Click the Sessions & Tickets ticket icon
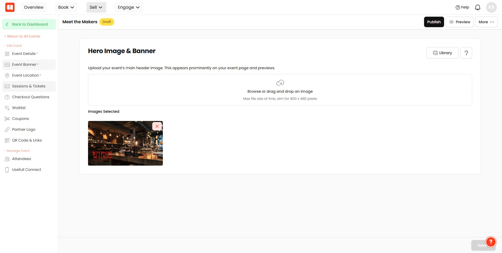Image resolution: width=502 pixels, height=253 pixels. (x=7, y=86)
